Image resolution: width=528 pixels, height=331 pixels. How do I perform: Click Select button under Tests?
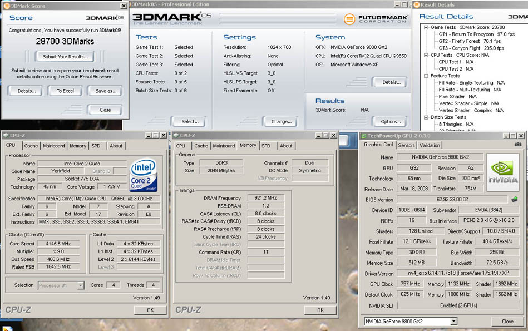(190, 122)
